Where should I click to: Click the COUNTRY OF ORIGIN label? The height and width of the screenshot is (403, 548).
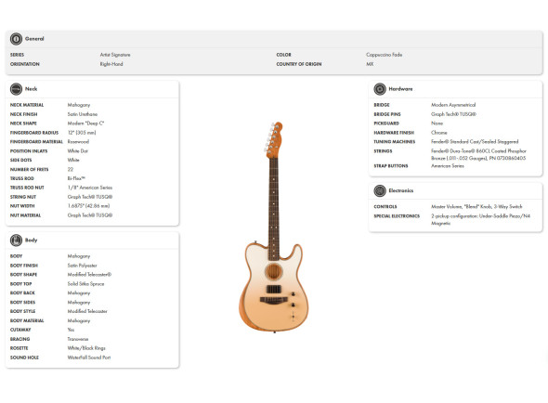[299, 64]
